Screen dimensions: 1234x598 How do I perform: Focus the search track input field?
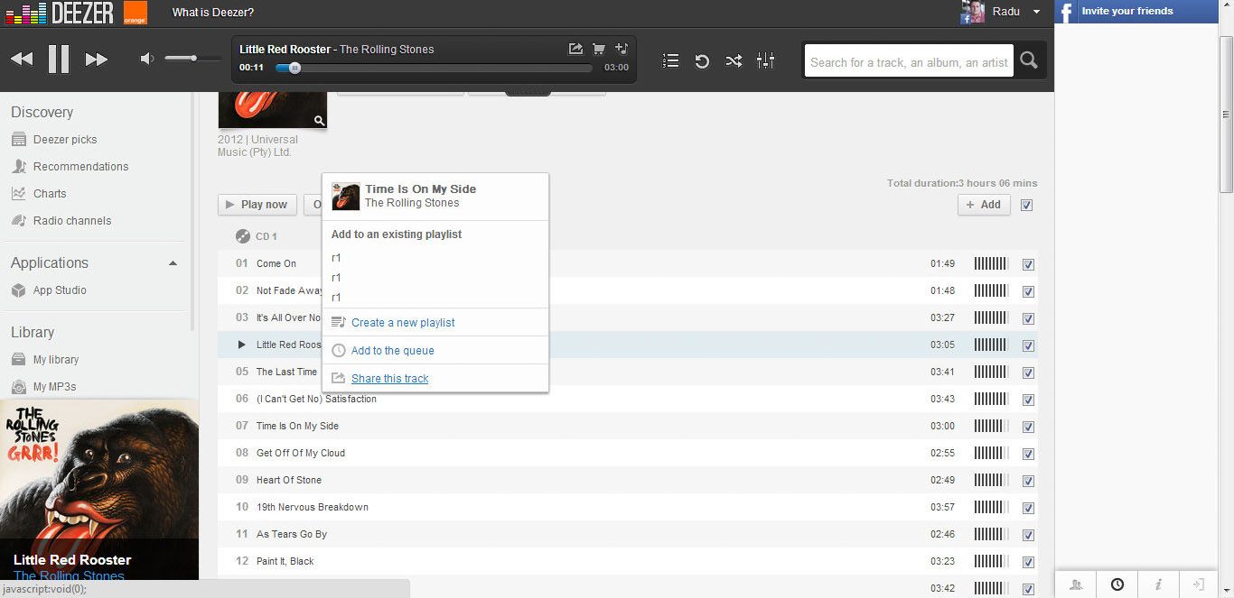[x=909, y=61]
